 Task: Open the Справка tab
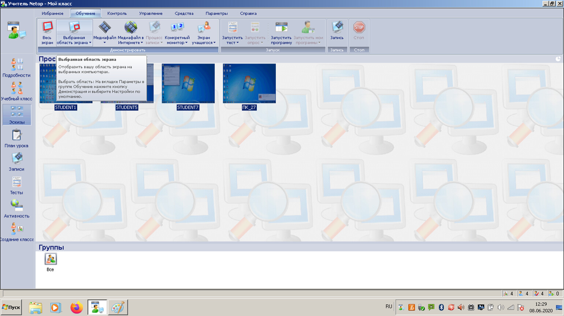point(248,14)
